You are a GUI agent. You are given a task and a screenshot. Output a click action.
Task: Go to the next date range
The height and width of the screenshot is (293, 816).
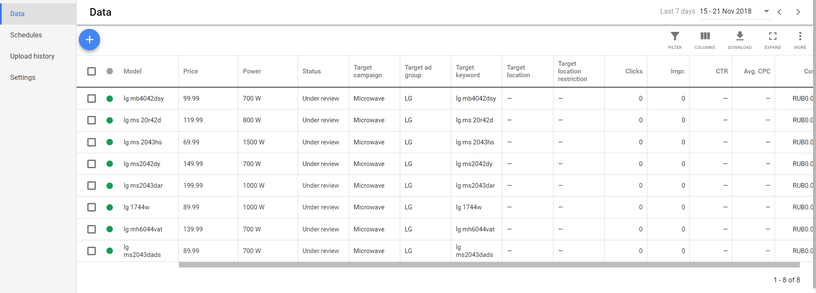798,12
